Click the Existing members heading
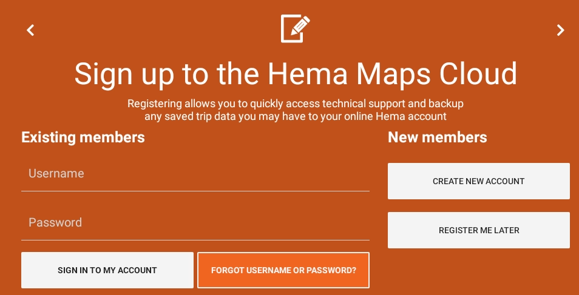Screen dimensions: 579x295 coord(83,138)
